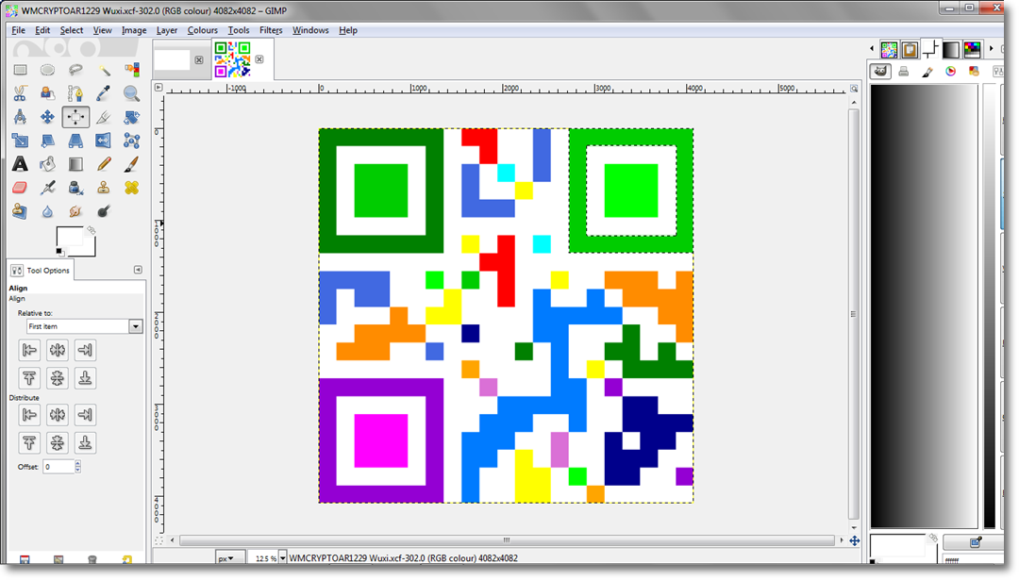Select the Zoom magnifier tool
The width and height of the screenshot is (1019, 580).
tap(131, 93)
